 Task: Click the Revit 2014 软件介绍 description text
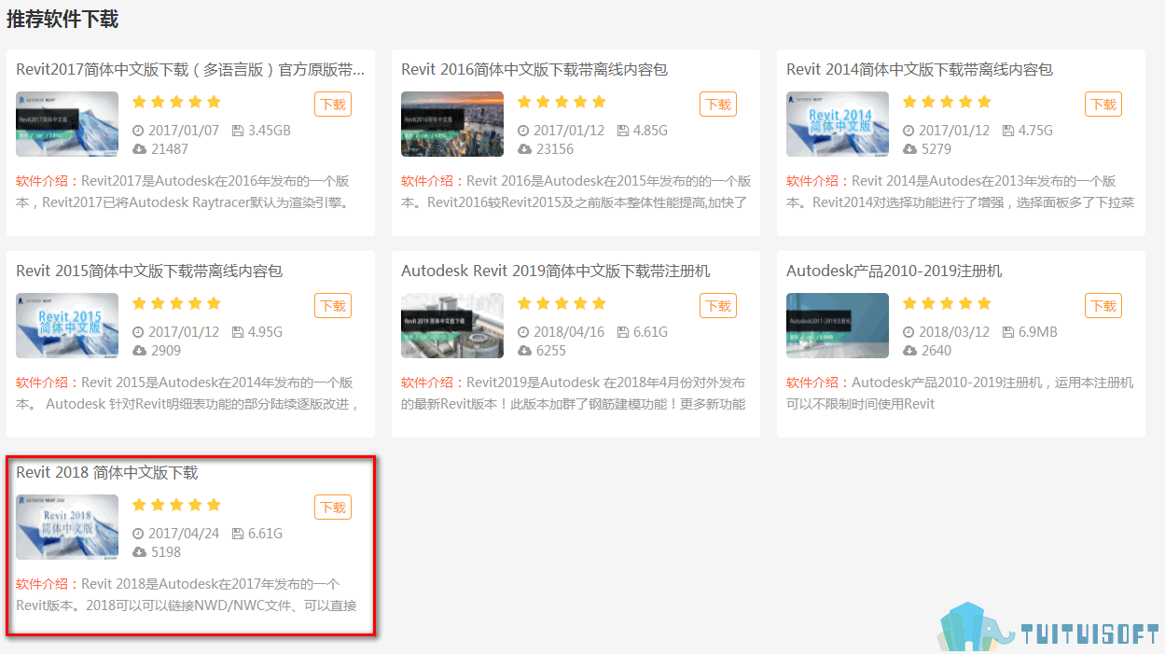(961, 191)
